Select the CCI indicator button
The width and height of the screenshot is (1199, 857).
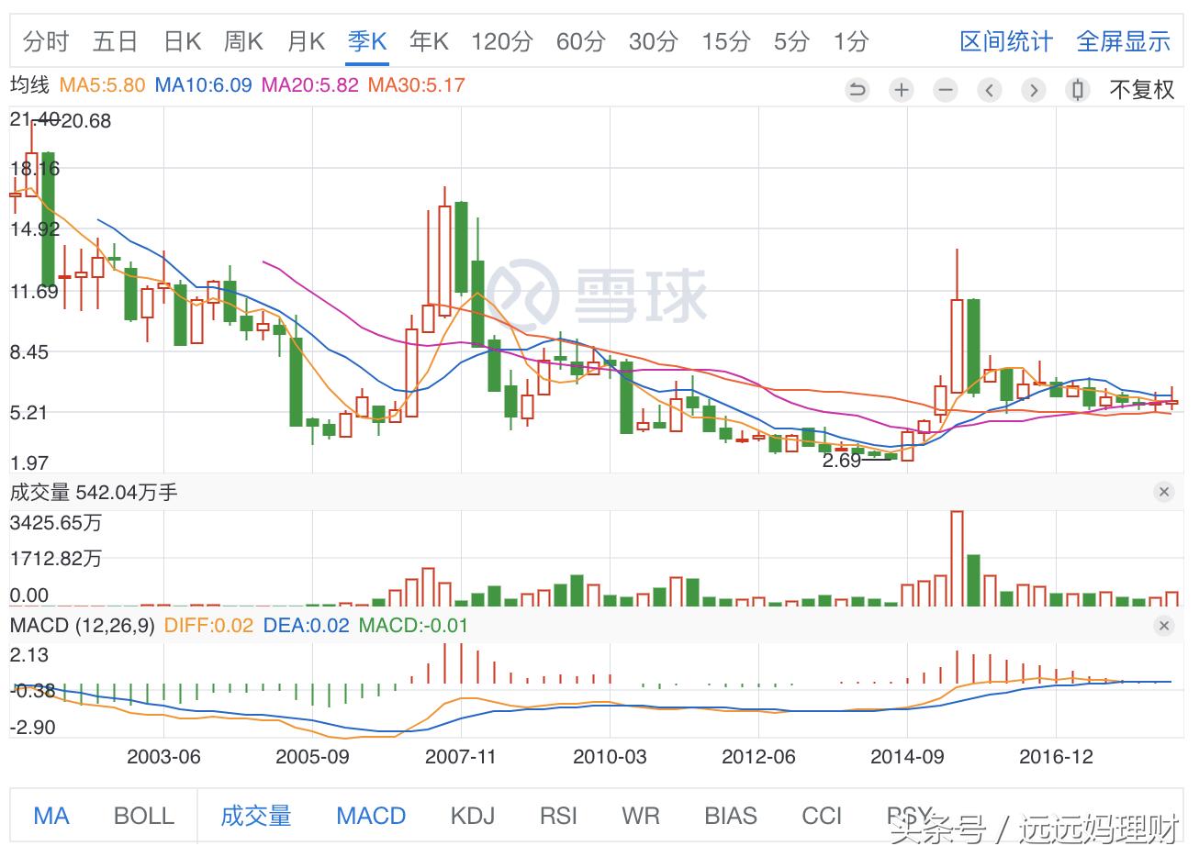tap(821, 815)
